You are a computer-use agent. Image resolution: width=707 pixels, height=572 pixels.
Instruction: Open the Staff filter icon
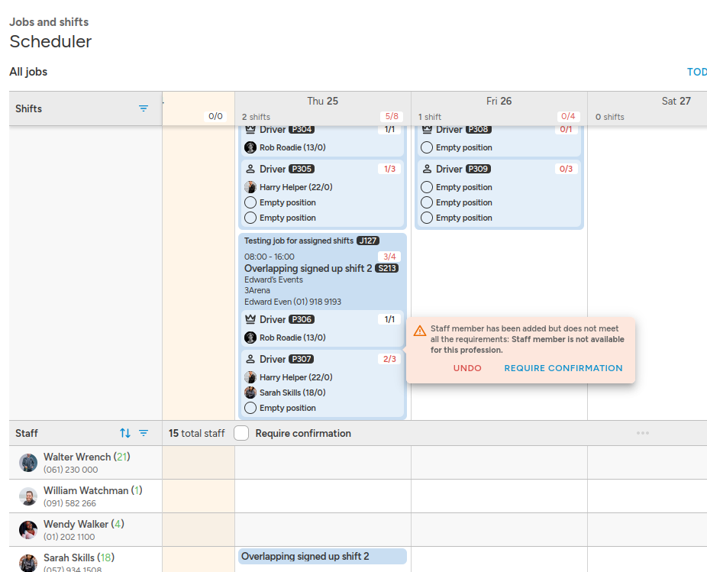[x=144, y=433]
